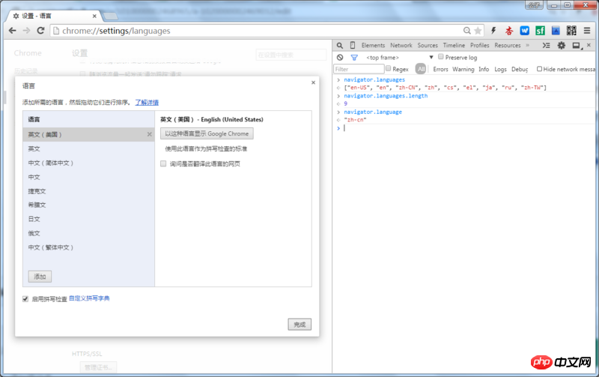
Task: Click the address bar URL
Action: [116, 31]
